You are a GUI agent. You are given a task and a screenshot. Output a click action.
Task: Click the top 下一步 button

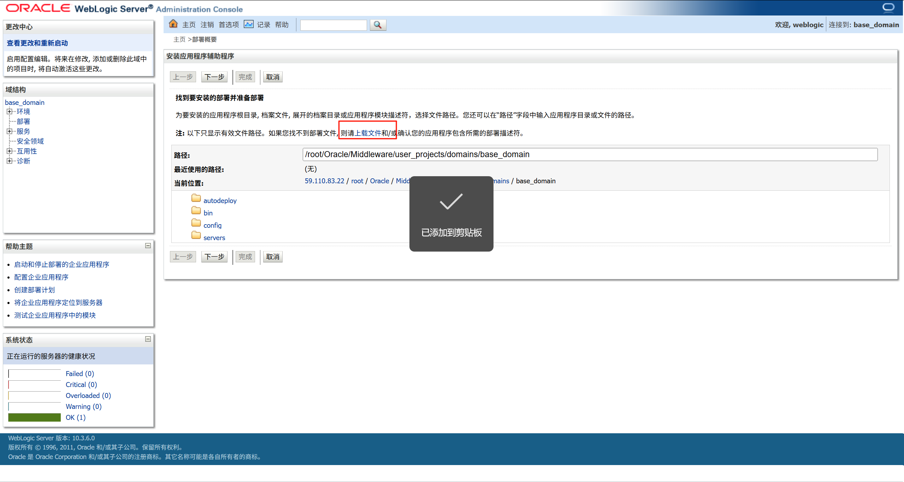(x=214, y=77)
